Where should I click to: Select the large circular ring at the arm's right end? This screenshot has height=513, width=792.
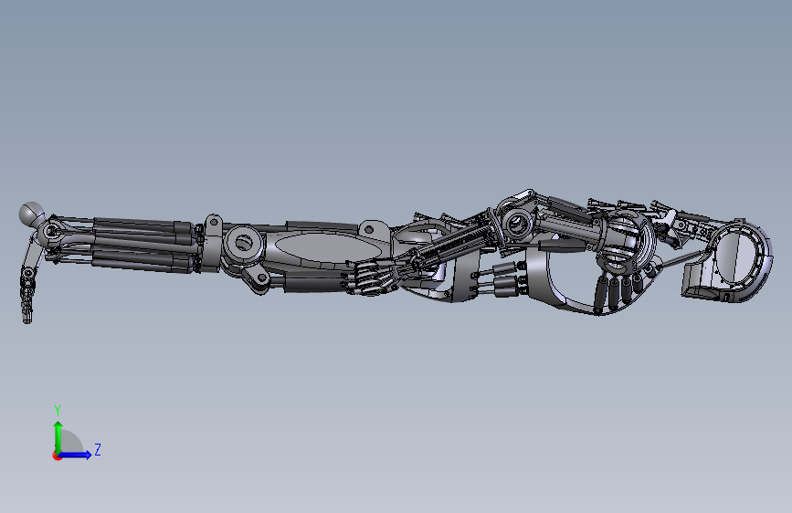click(x=741, y=258)
